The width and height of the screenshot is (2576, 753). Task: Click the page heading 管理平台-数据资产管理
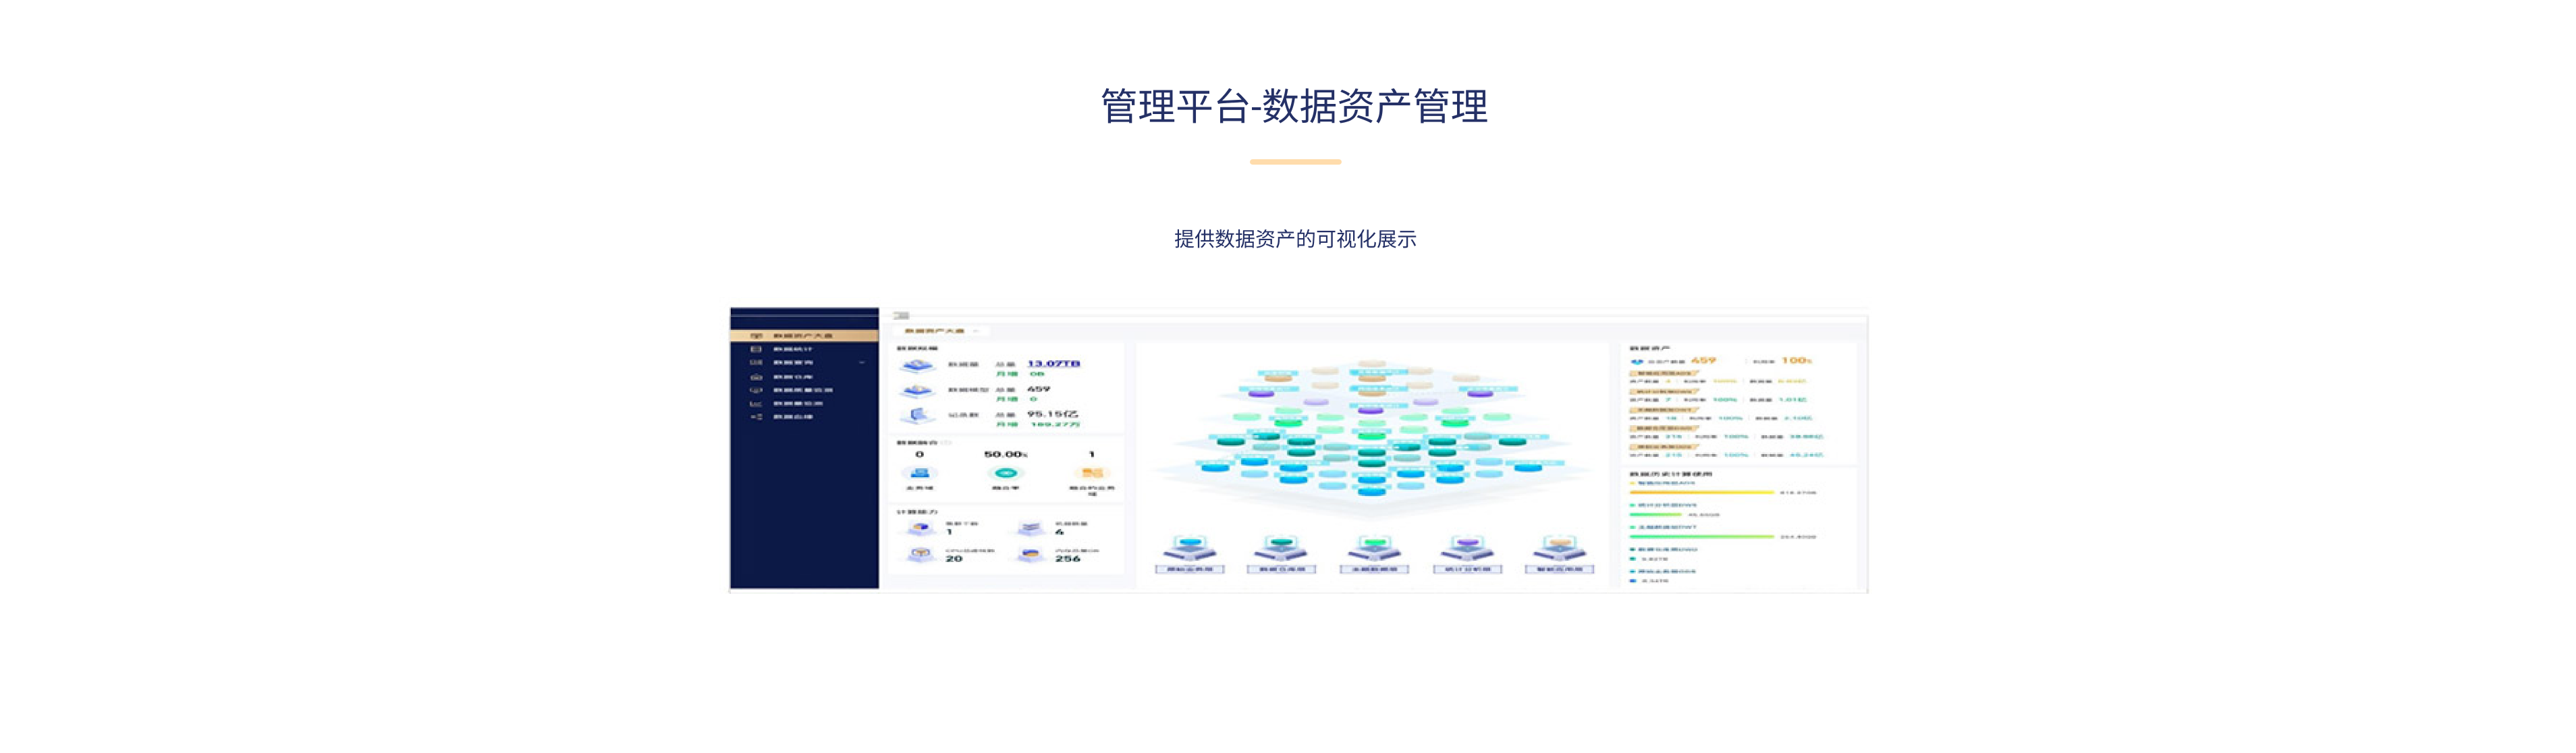1294,106
